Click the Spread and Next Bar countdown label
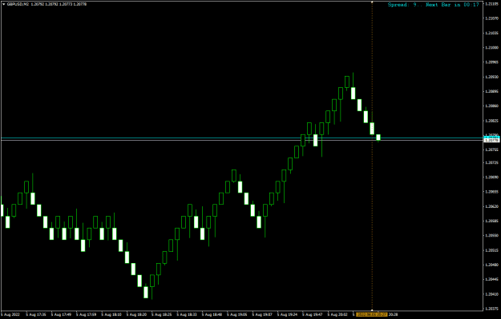501x319 pixels. [x=433, y=5]
